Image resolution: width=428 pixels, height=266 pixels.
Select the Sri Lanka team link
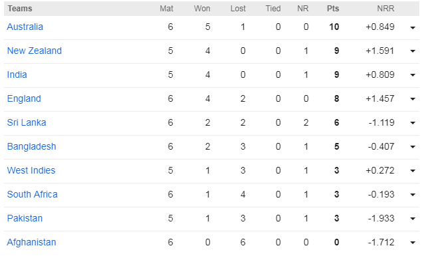27,123
